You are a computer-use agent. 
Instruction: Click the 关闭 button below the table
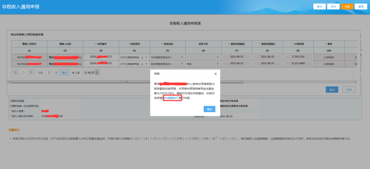click(x=349, y=90)
